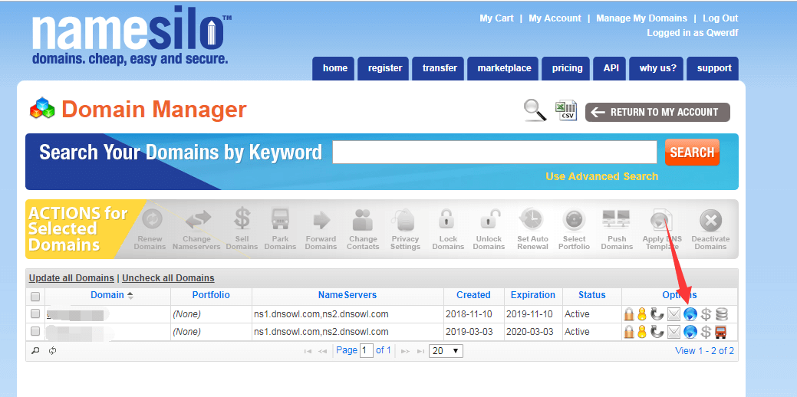Open the Change Nameservers action
Image resolution: width=797 pixels, height=397 pixels.
pyautogui.click(x=196, y=221)
